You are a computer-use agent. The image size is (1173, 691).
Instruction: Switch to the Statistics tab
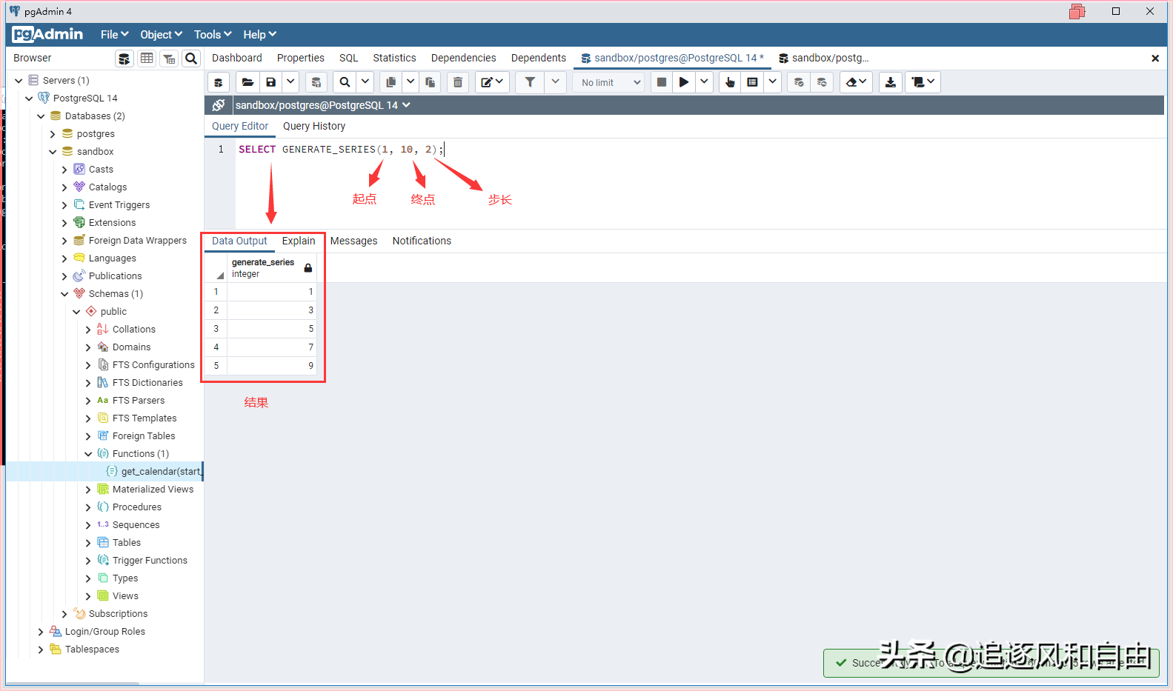[x=394, y=58]
